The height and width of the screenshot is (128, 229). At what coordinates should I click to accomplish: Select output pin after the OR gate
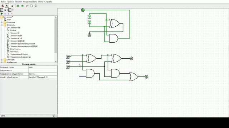click(146, 77)
